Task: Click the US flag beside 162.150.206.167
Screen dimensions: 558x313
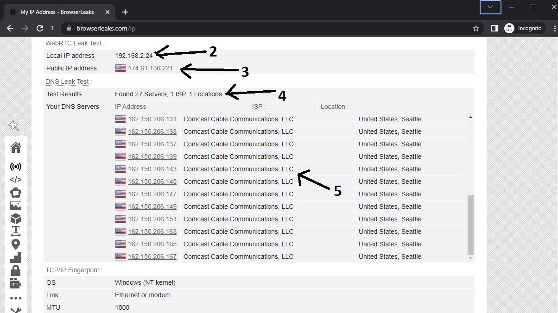Action: [120, 257]
